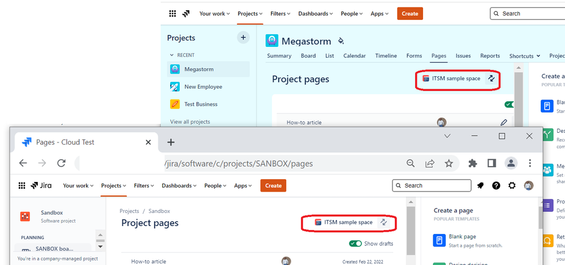Go back in the browser
Image resolution: width=565 pixels, height=265 pixels.
tap(23, 163)
